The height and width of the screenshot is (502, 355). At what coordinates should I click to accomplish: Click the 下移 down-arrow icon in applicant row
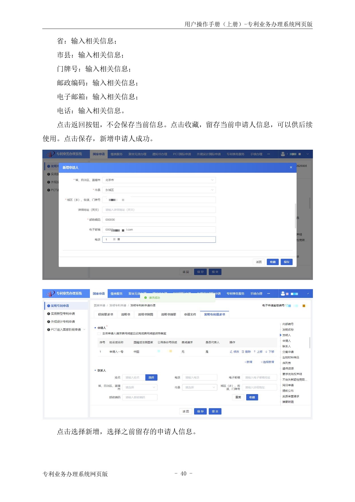[266, 352]
